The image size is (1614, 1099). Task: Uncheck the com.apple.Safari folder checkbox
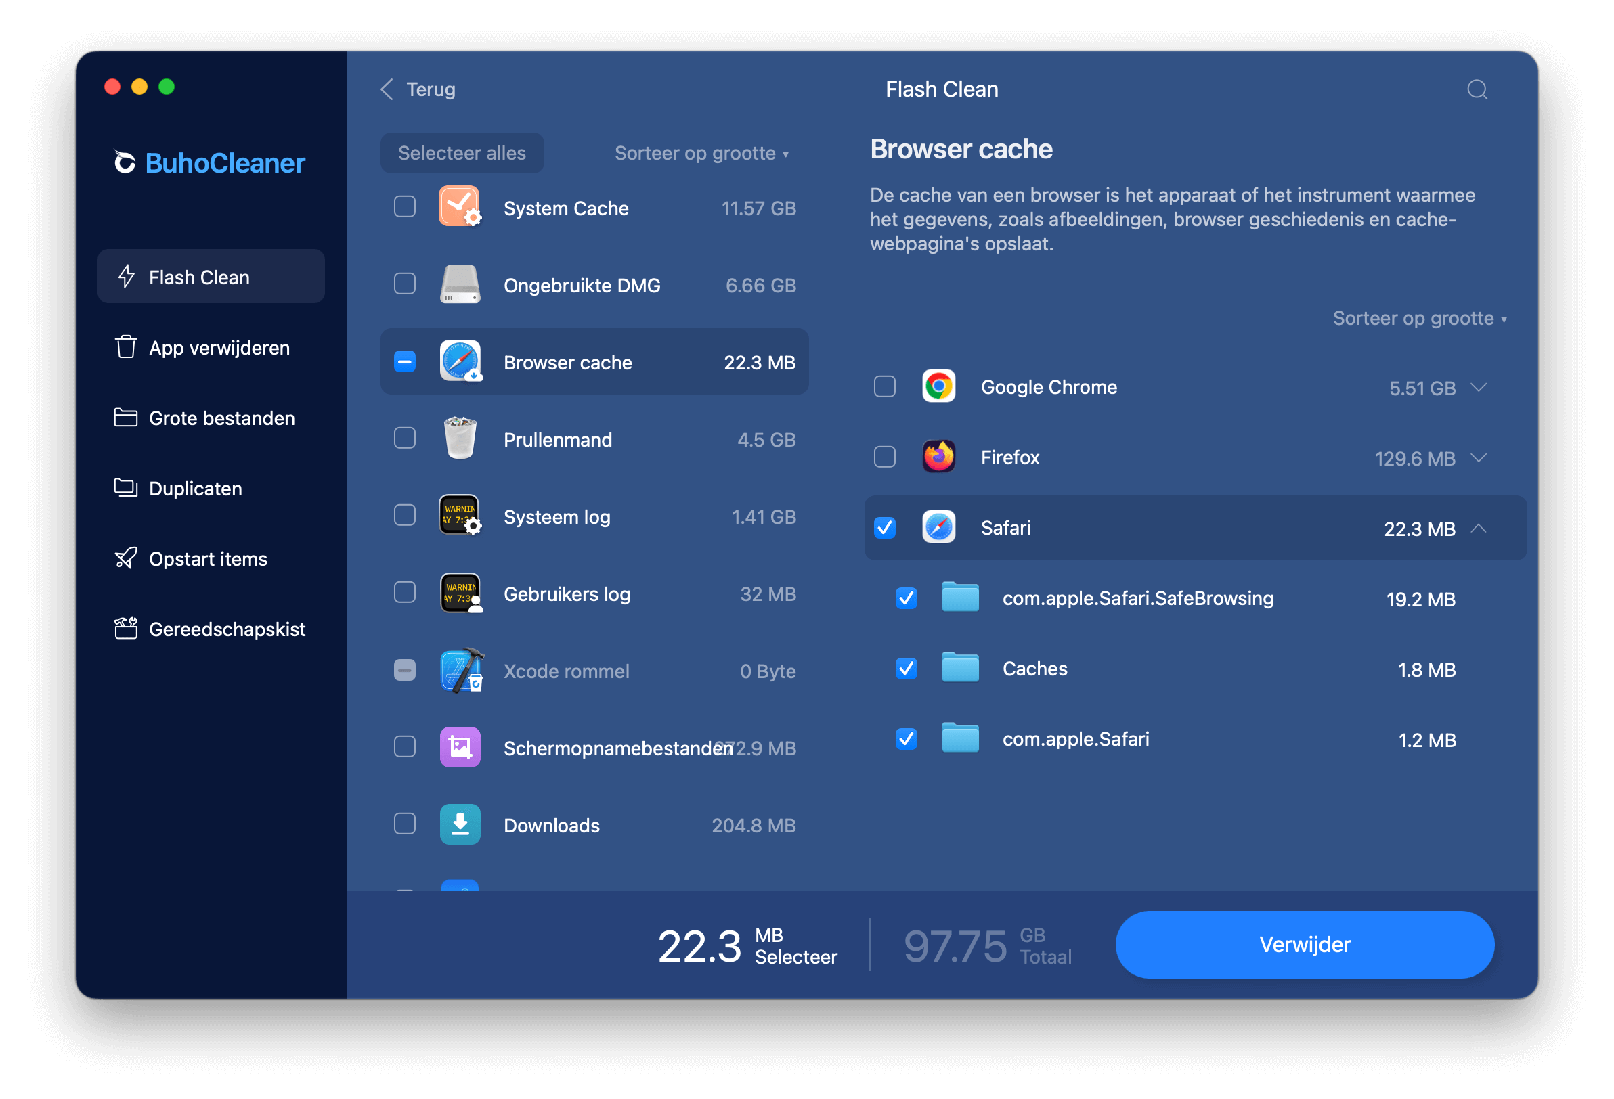(906, 738)
